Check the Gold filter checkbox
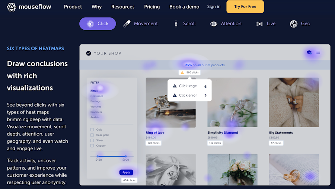 92,129
